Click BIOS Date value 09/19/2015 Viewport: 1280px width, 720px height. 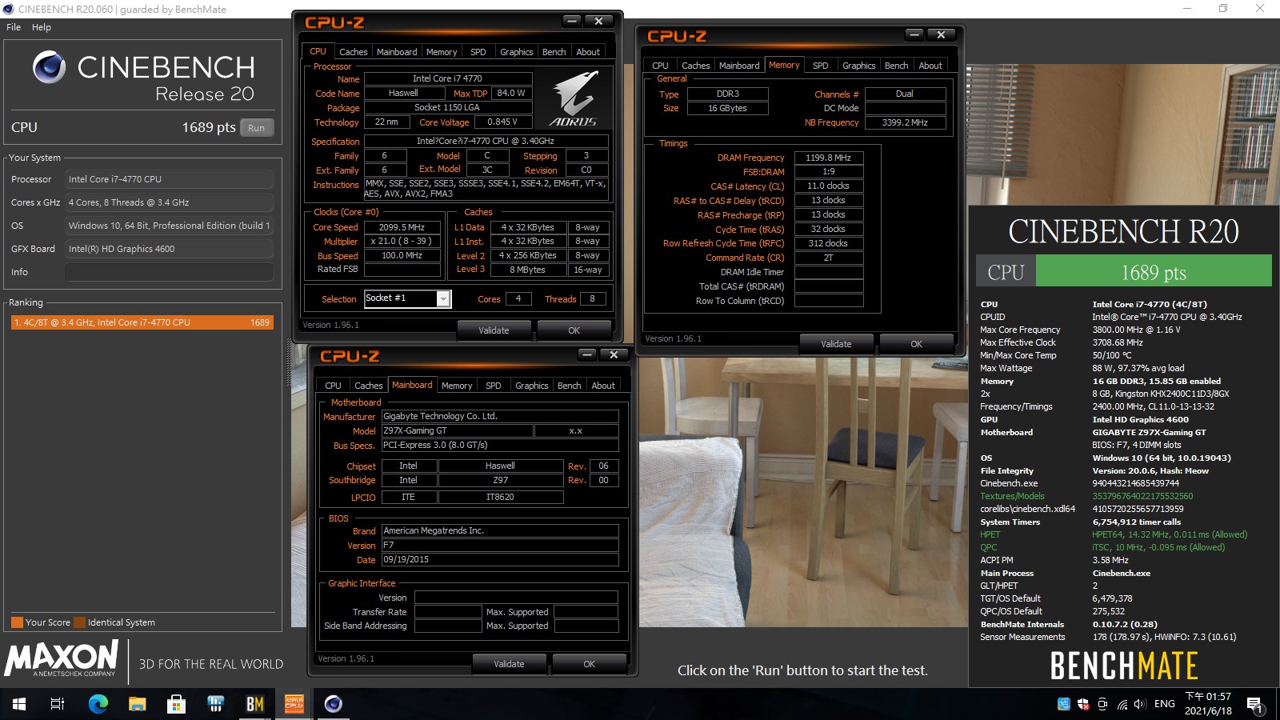coord(500,560)
